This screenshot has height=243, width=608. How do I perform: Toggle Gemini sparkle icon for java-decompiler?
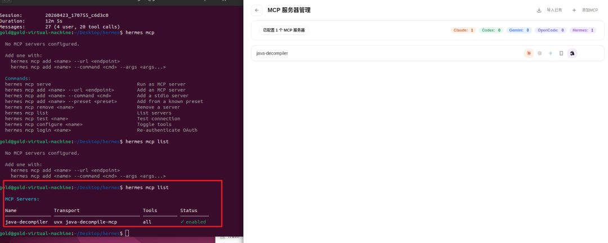[x=550, y=53]
